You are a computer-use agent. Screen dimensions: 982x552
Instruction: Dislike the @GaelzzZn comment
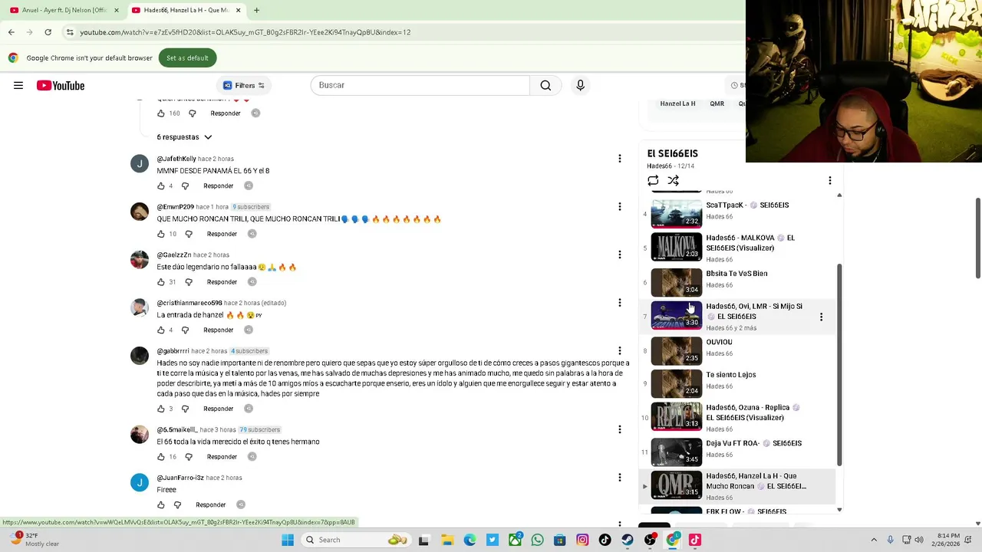tap(189, 281)
